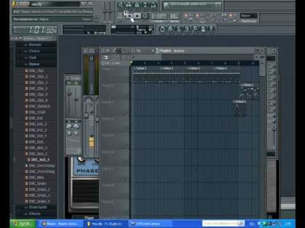Select DNC_Ride sample in browser

pos(36,177)
